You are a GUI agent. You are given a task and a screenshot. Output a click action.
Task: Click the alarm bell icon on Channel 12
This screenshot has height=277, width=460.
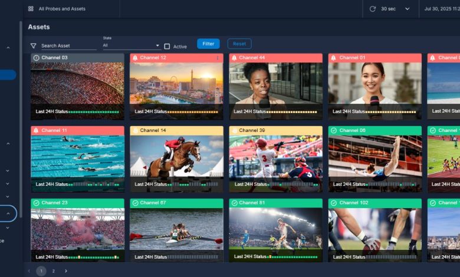click(x=135, y=58)
